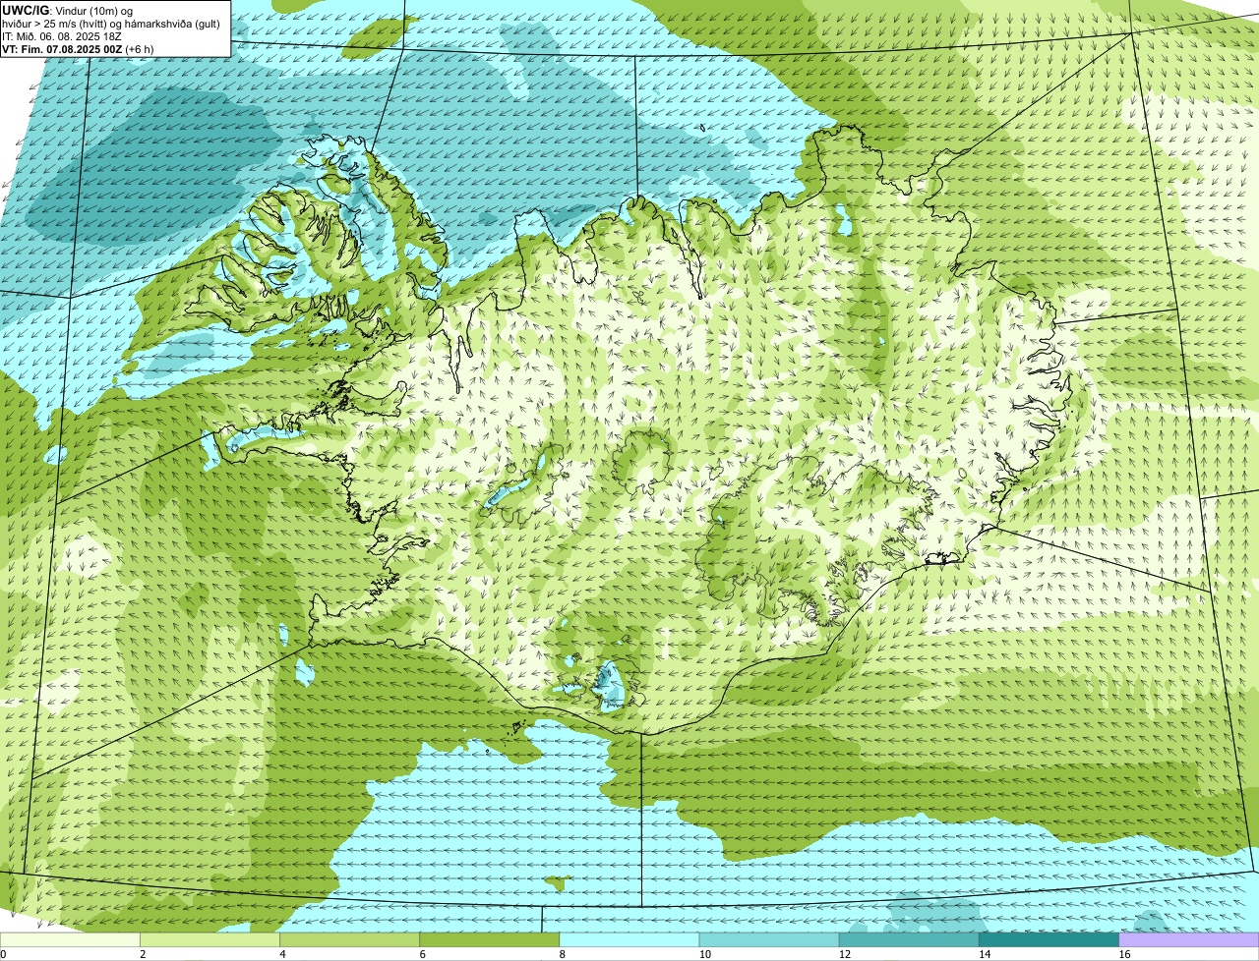
Task: Click the scale label '16'
Action: pyautogui.click(x=1123, y=954)
